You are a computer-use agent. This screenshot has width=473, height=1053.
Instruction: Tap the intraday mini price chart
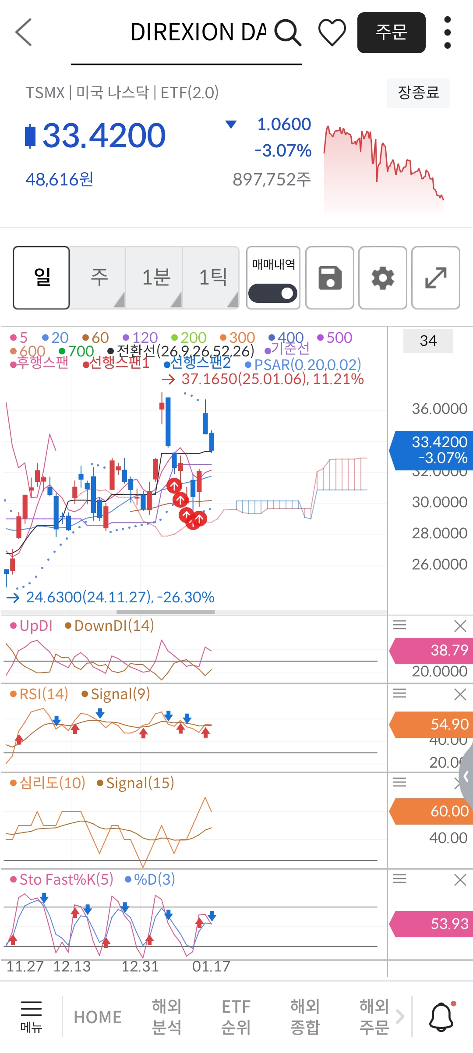coord(384,168)
